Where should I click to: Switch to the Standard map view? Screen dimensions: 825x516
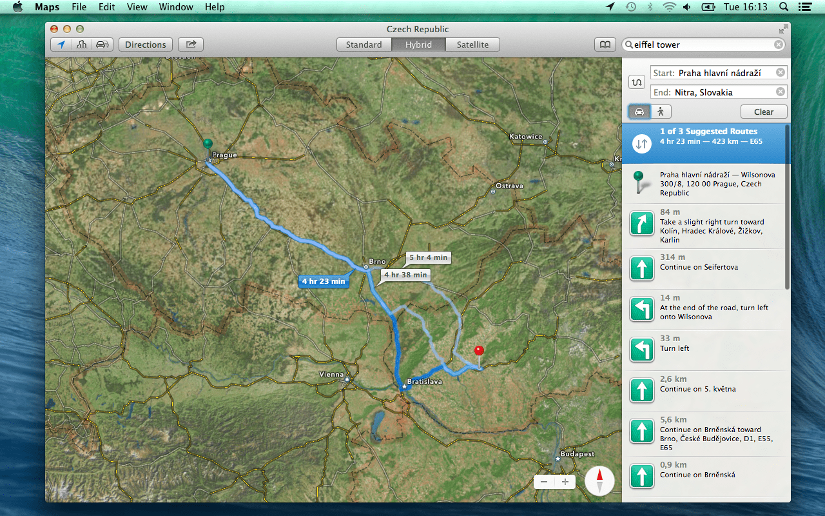tap(364, 45)
